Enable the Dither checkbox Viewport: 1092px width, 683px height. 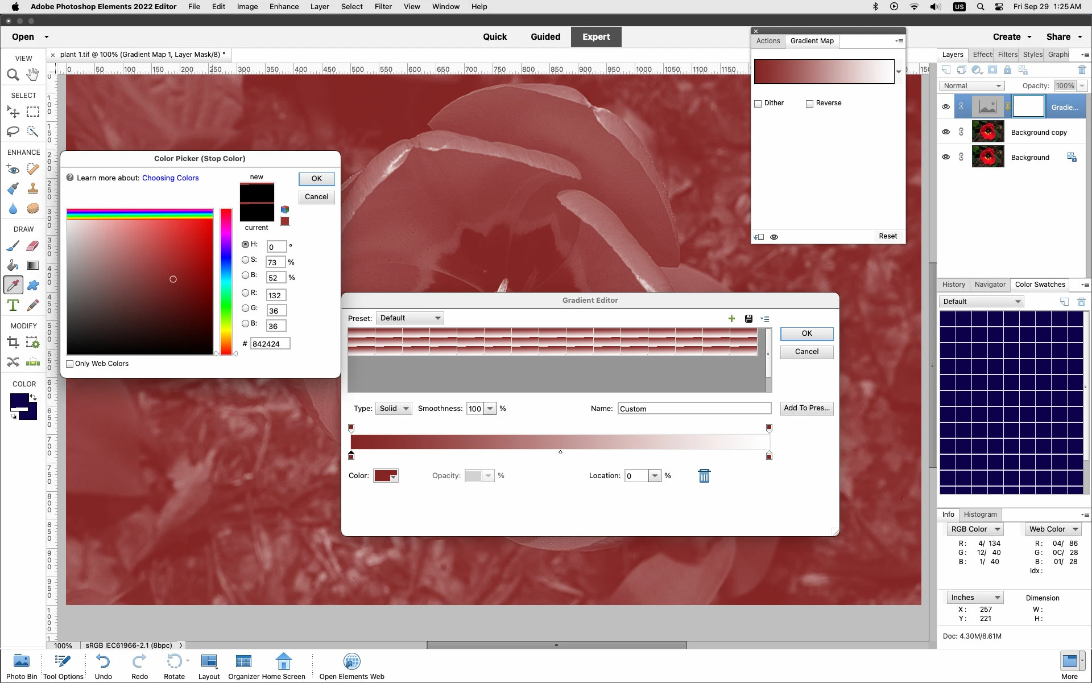[x=758, y=104]
